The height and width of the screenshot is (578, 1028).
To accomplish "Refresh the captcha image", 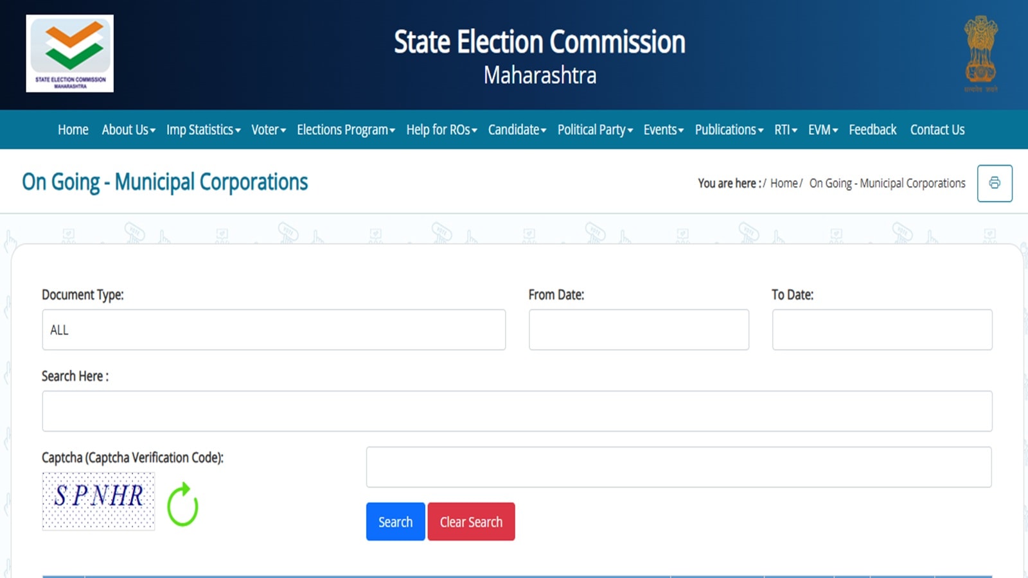I will point(184,505).
